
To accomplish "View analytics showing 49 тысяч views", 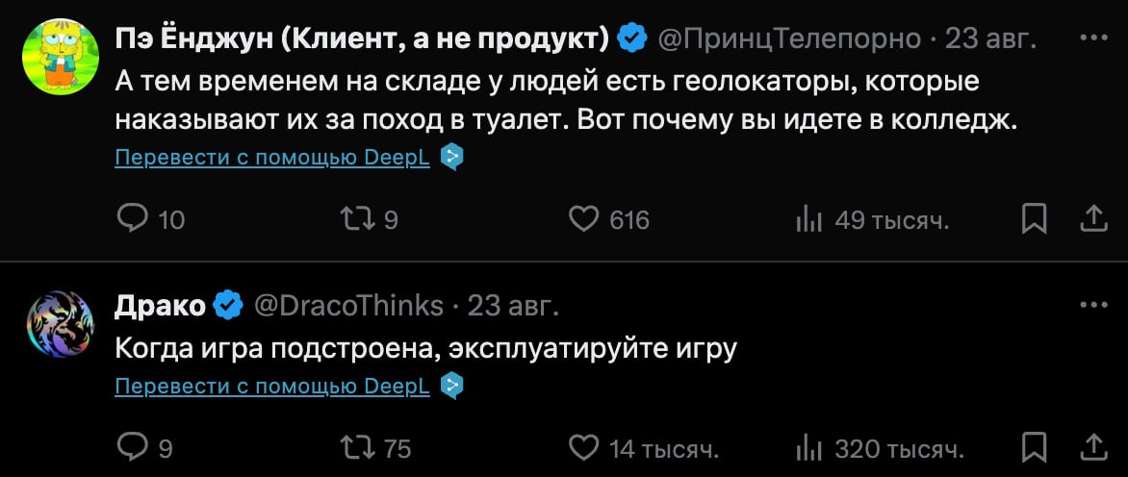I will [808, 220].
